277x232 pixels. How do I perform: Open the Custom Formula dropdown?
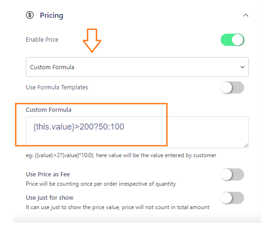137,67
